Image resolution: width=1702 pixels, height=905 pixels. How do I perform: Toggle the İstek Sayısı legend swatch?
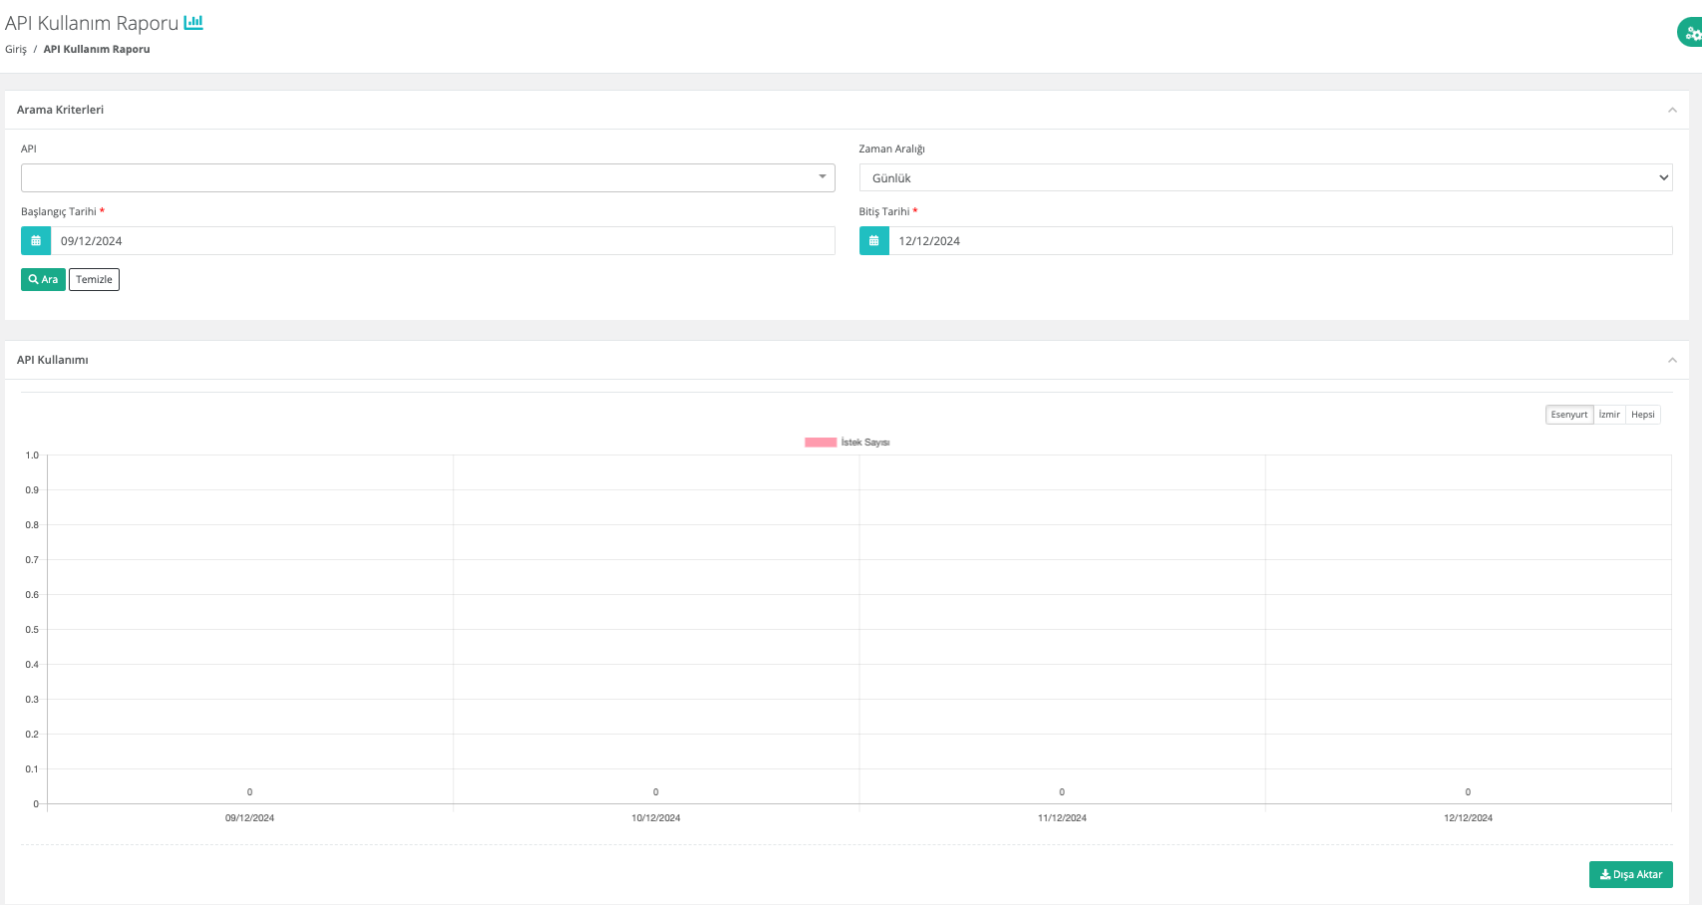pyautogui.click(x=820, y=442)
